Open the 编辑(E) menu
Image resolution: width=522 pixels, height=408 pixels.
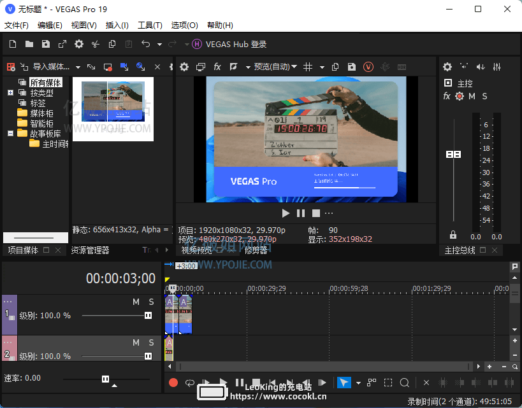[50, 25]
